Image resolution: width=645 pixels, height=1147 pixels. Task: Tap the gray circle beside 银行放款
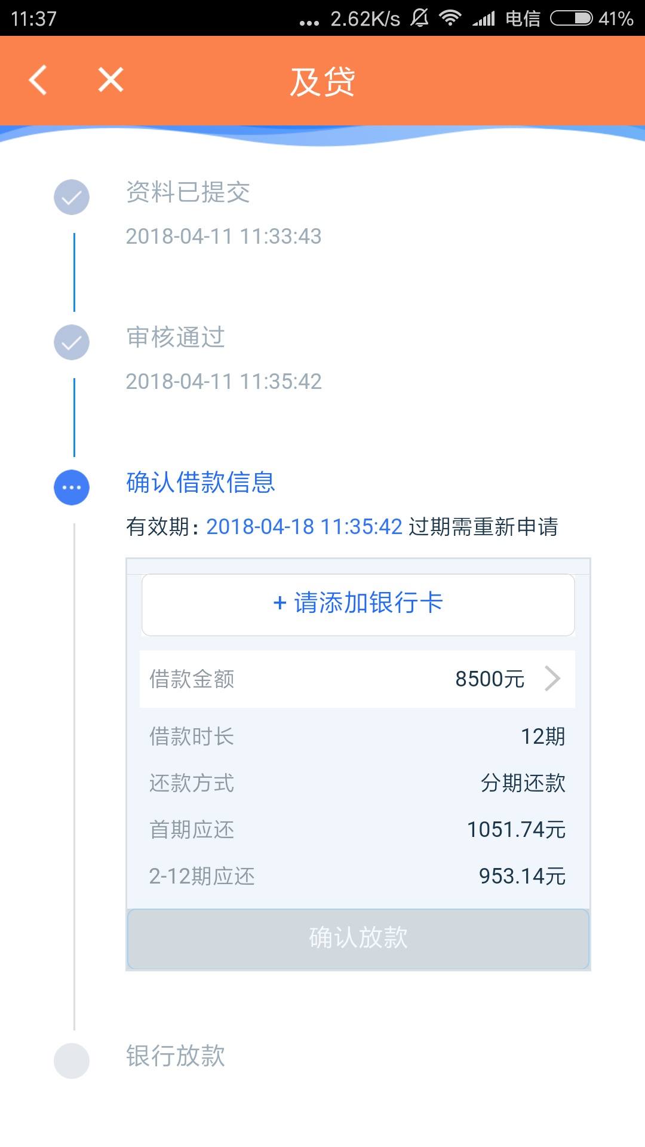tap(72, 1061)
